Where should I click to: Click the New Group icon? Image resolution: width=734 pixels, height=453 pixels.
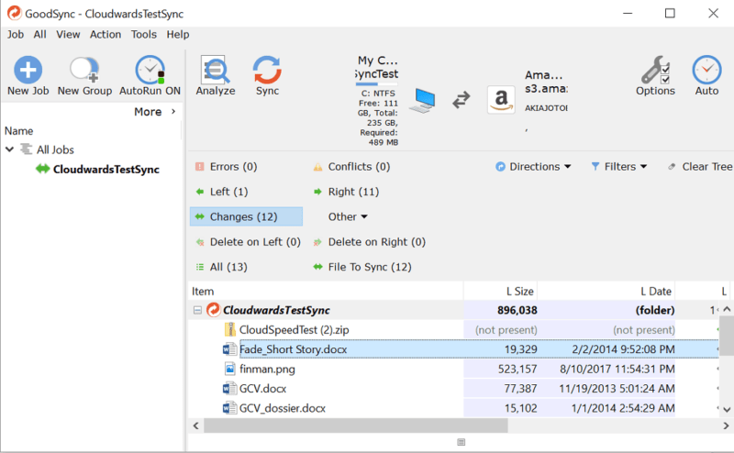84,70
